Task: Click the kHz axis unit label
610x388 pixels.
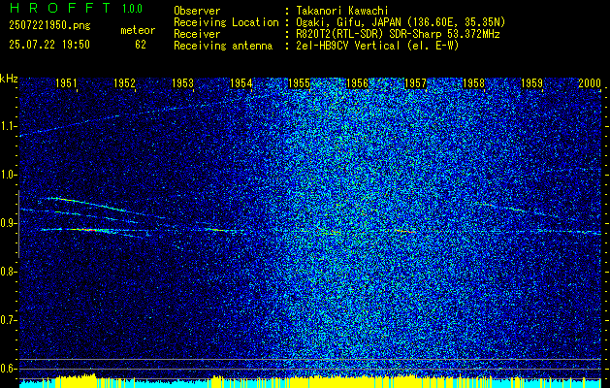Action: (x=9, y=79)
